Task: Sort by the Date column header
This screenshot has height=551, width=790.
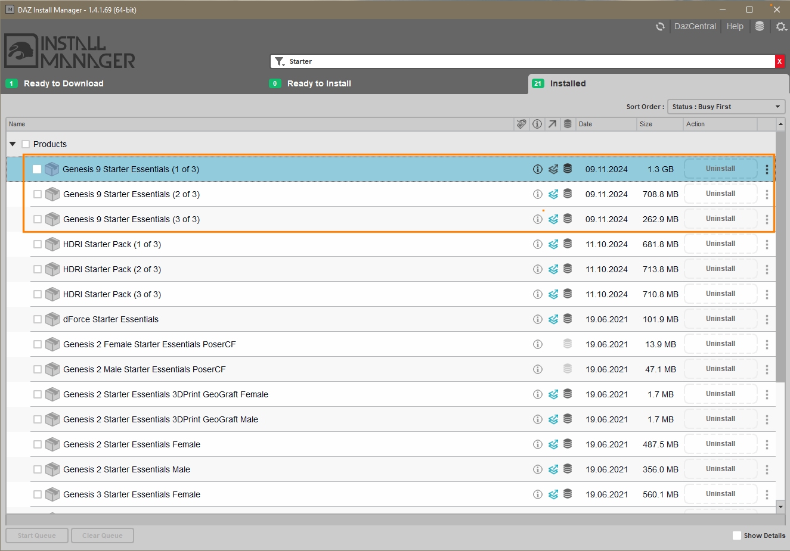Action: coord(606,124)
